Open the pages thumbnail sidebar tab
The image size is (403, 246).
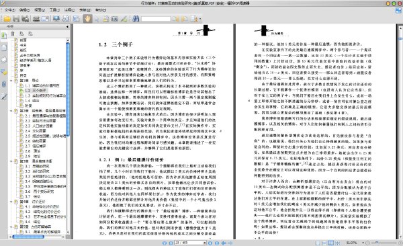[x=4, y=48]
